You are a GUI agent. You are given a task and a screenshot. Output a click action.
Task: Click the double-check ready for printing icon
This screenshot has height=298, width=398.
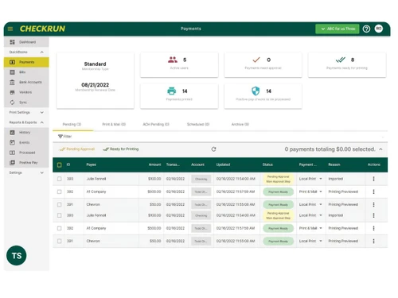click(x=341, y=60)
